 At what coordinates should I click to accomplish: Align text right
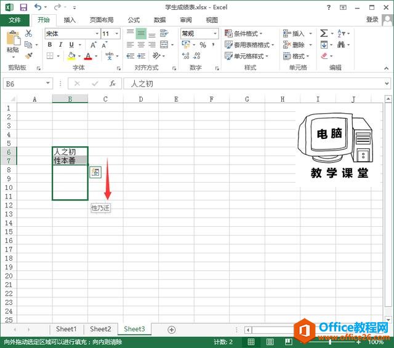click(x=152, y=45)
